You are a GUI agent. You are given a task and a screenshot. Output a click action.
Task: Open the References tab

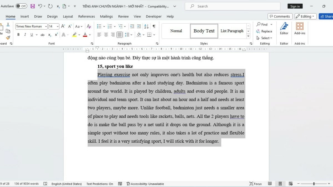(x=86, y=16)
